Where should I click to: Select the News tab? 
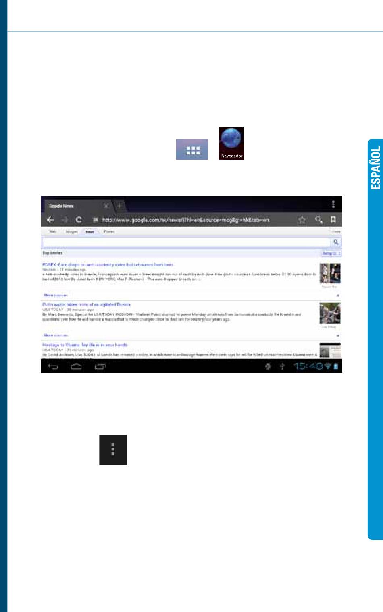pos(90,232)
